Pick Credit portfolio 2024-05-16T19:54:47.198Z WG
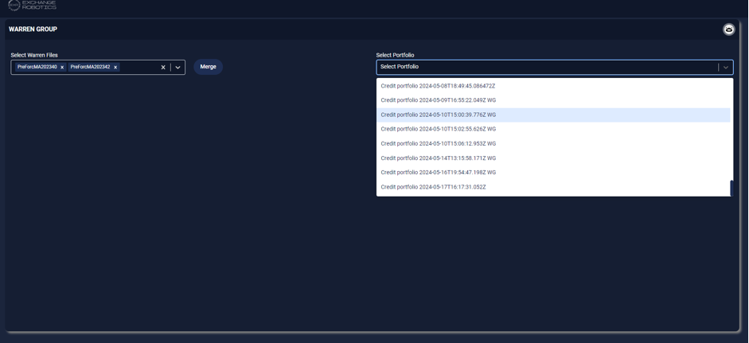 [x=438, y=173]
